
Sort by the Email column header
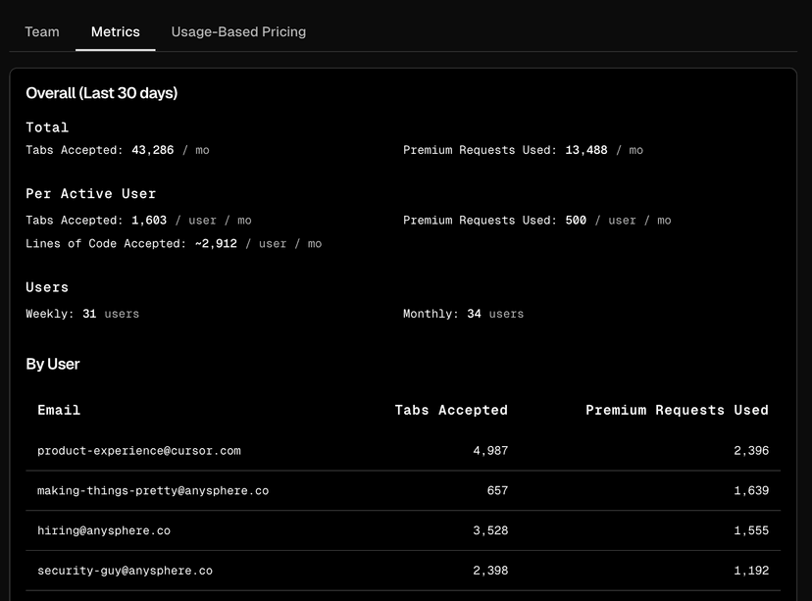click(59, 410)
